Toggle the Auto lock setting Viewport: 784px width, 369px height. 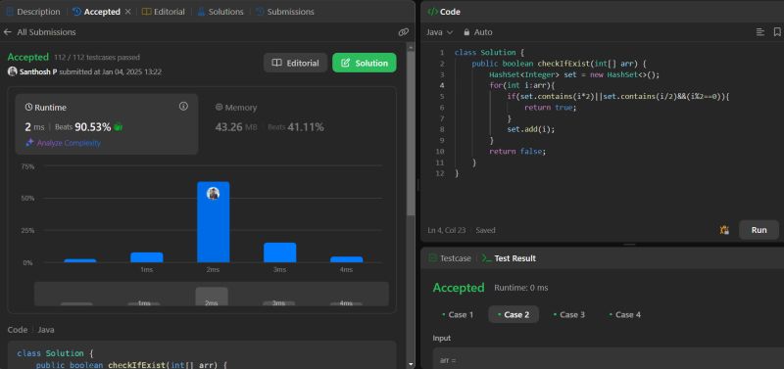pos(477,32)
